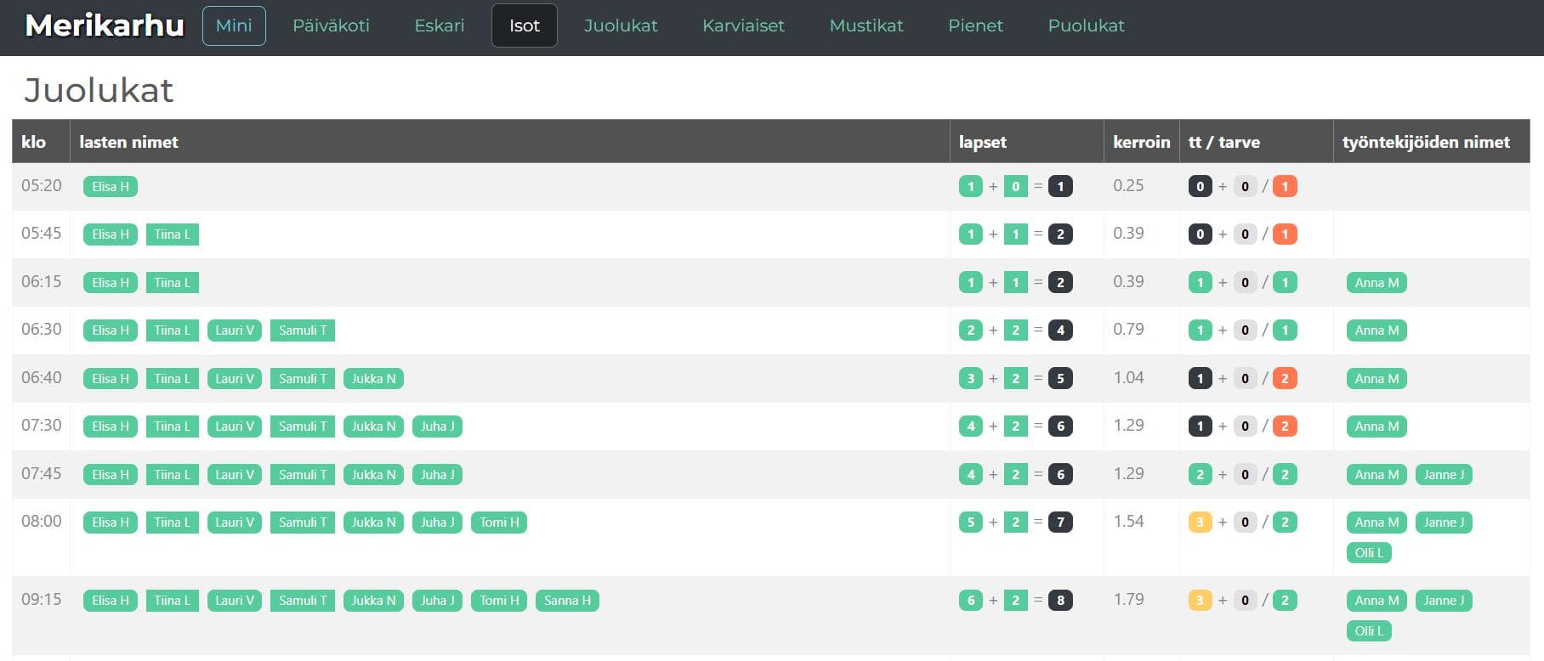Toggle the Mini view button
Viewport: 1544px width, 661px height.
click(x=234, y=26)
